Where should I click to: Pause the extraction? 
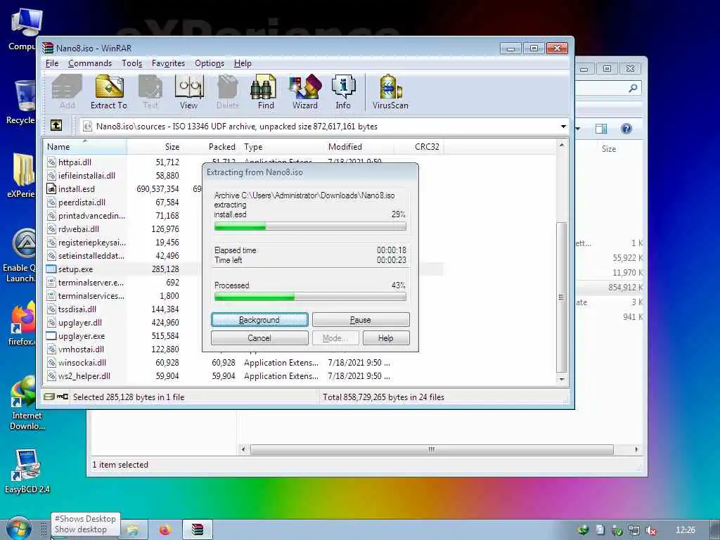click(361, 320)
